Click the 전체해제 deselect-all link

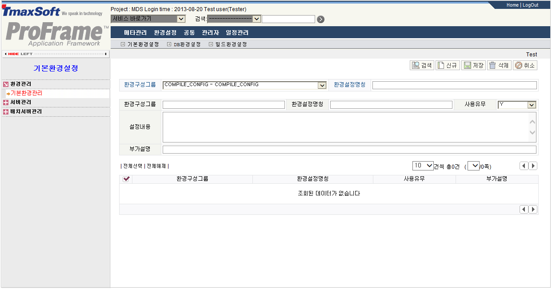tap(156, 166)
